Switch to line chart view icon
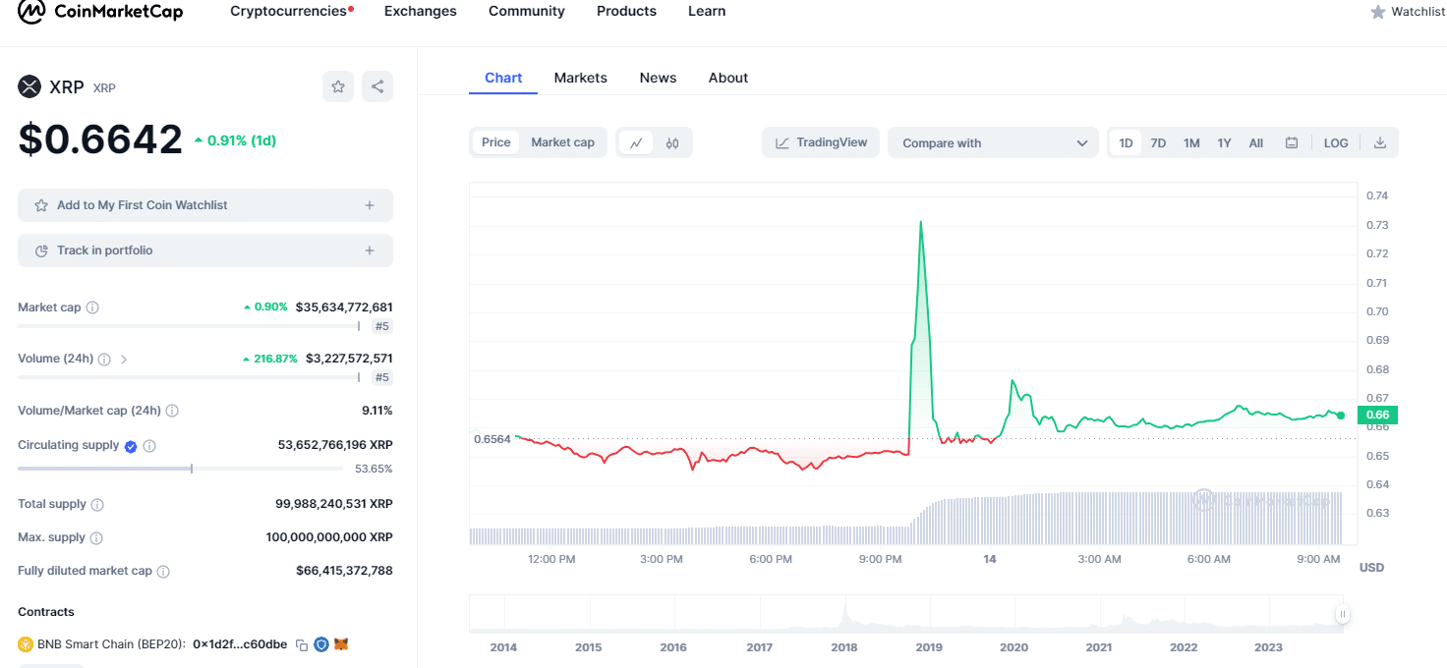The width and height of the screenshot is (1447, 668). (635, 142)
